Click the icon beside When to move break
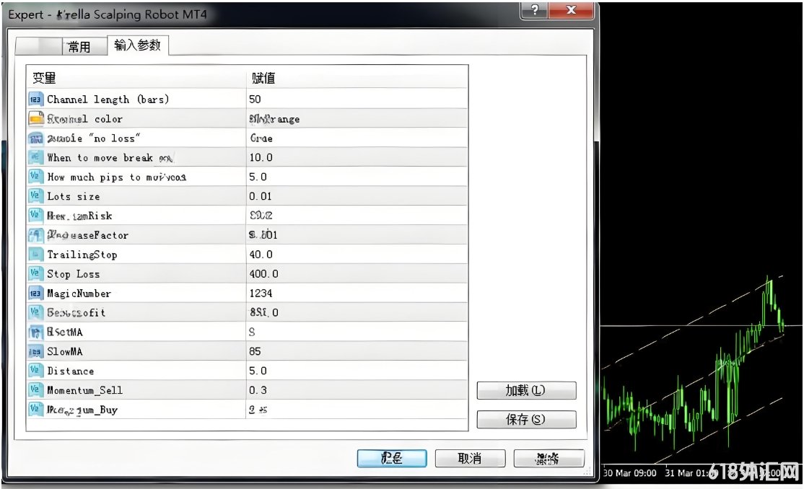 [x=35, y=157]
